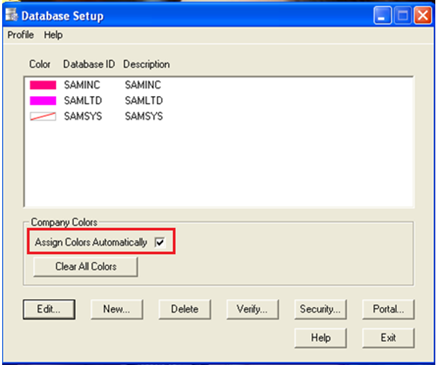This screenshot has width=436, height=365.
Task: Click the SAMLTD description text
Action: [x=144, y=100]
